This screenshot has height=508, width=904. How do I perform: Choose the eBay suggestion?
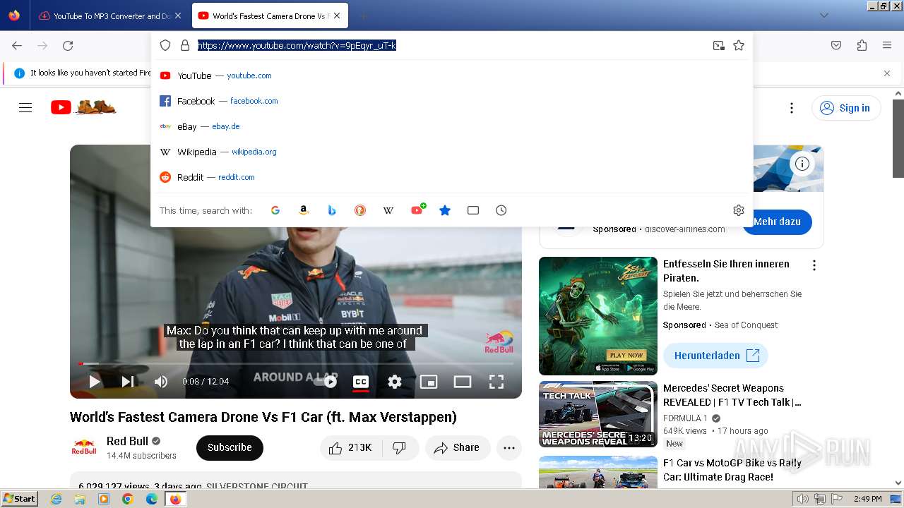452,126
